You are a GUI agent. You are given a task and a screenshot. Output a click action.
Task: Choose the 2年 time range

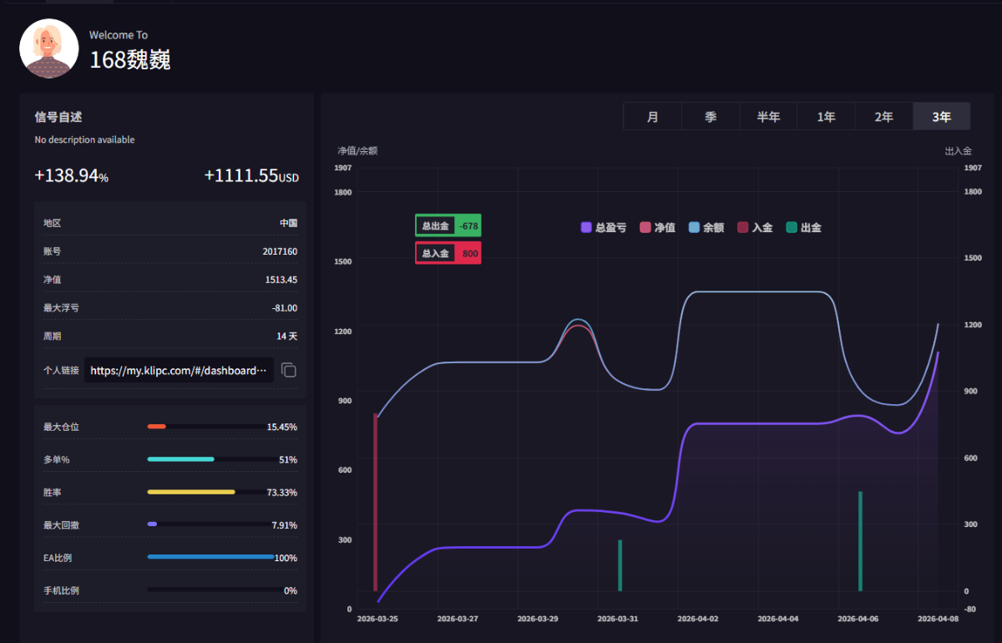883,117
